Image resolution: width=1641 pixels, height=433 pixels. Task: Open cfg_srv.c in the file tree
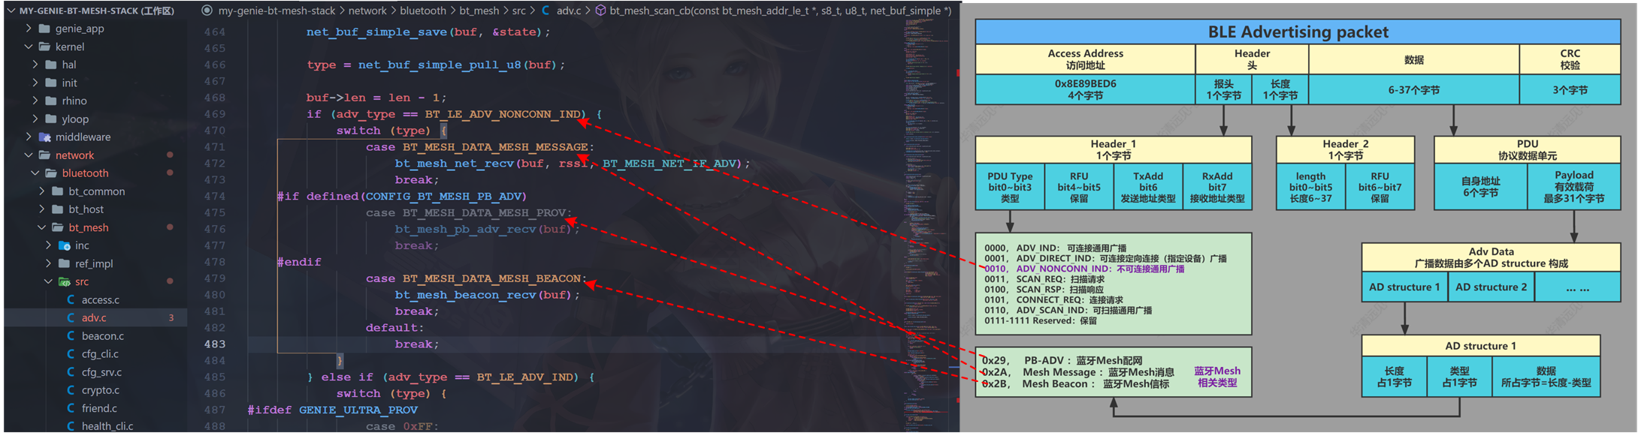point(101,372)
